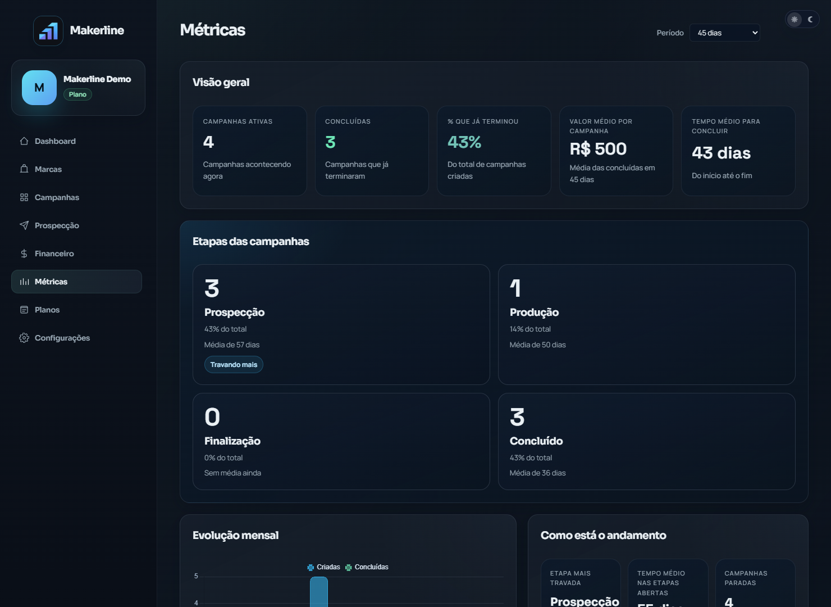
Task: Click the 43 dias value
Action: click(x=721, y=153)
